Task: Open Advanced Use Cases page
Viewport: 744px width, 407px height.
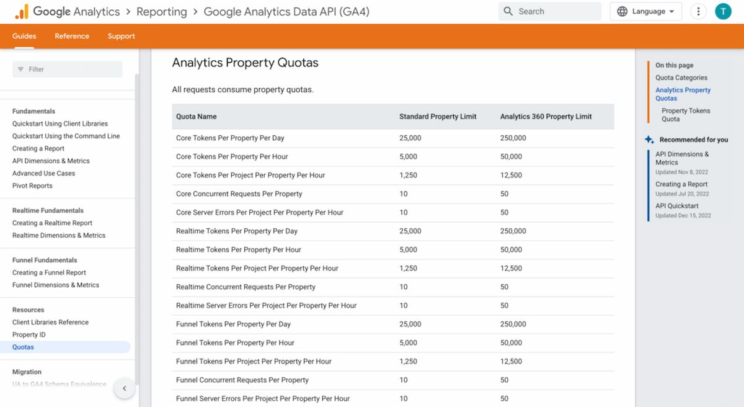Action: 43,173
